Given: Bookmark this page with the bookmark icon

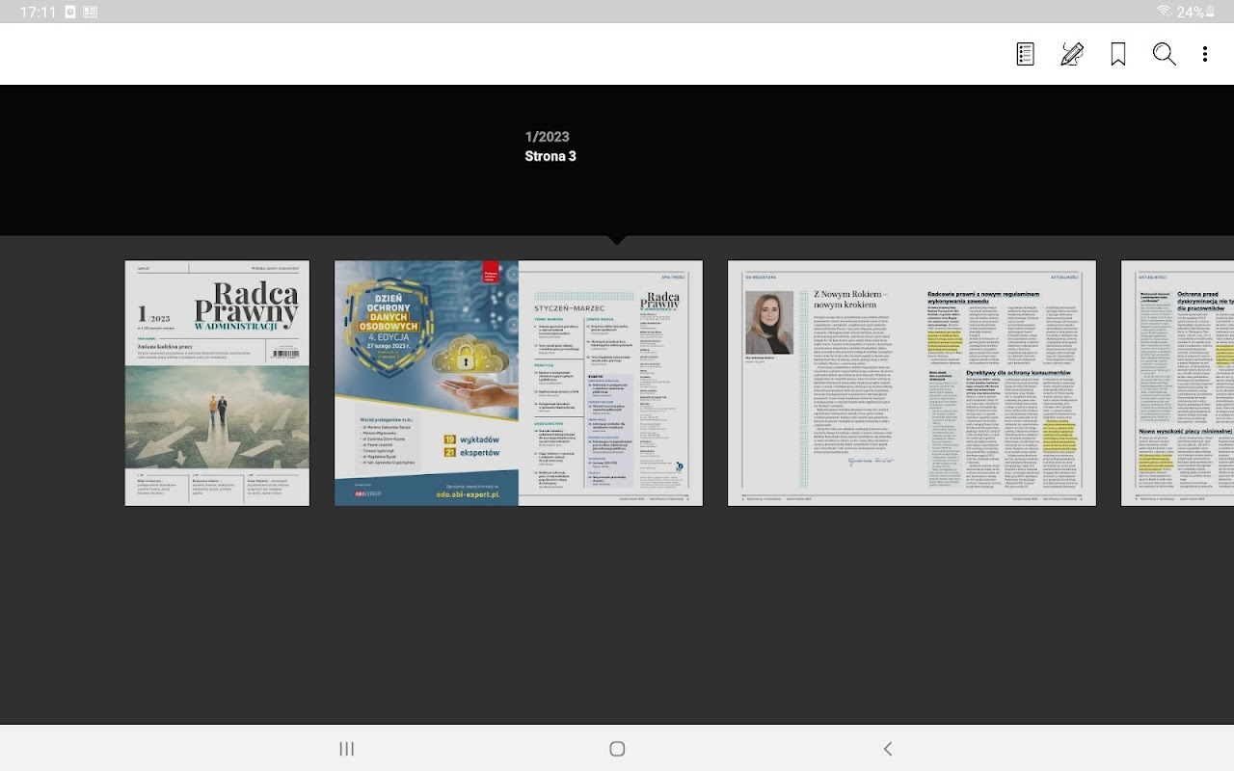Looking at the screenshot, I should [x=1118, y=54].
